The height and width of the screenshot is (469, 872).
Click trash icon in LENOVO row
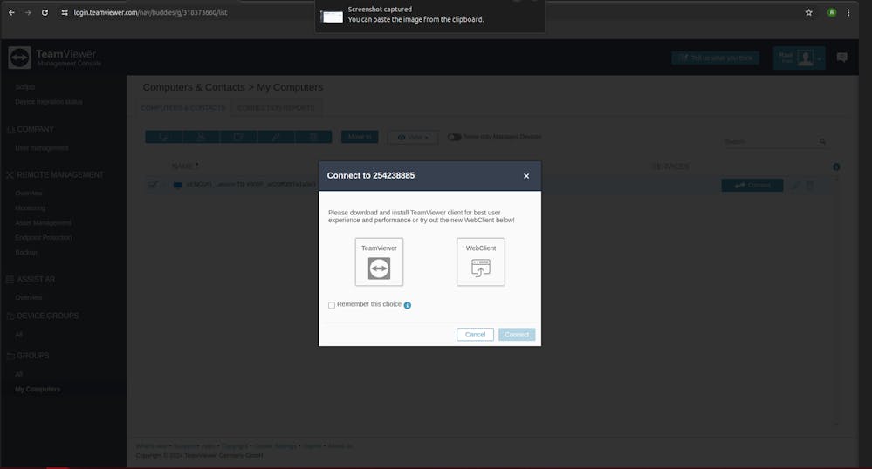[x=810, y=185]
